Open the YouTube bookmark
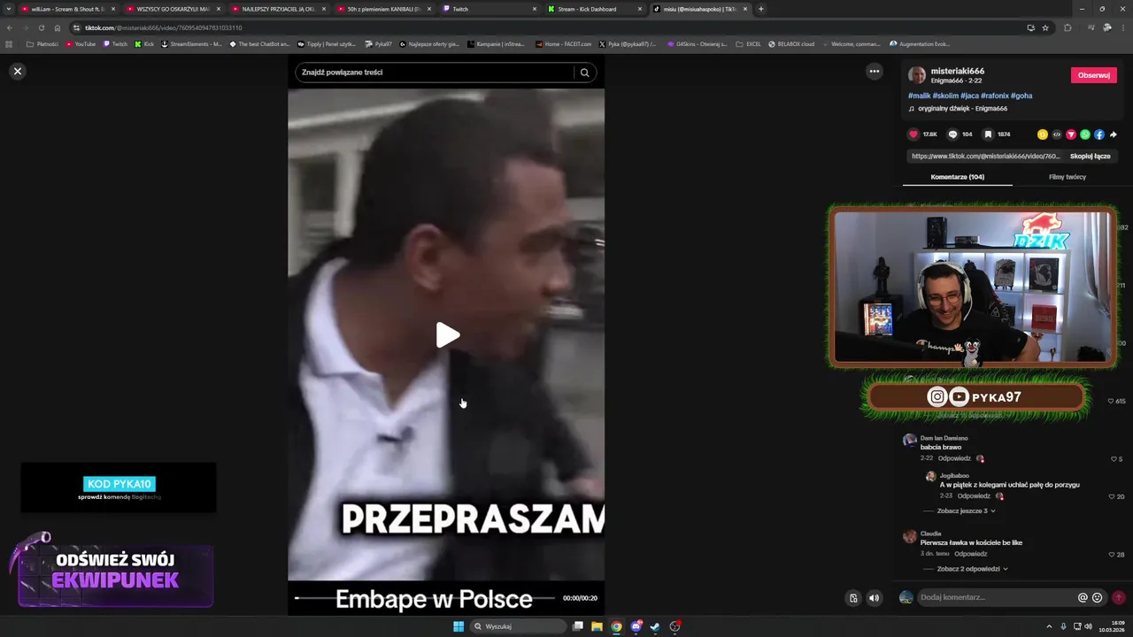 (x=81, y=43)
